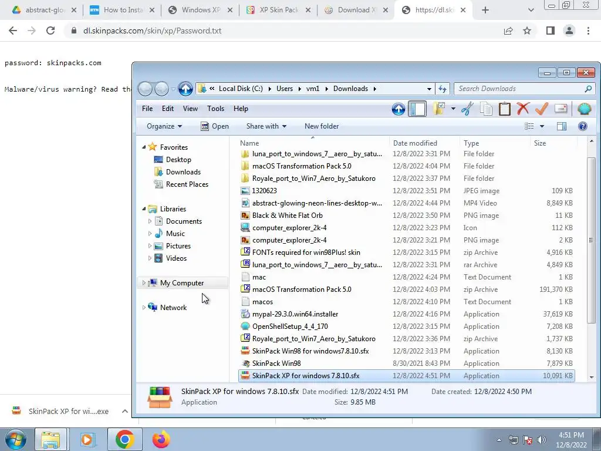Click the Up one level button beside address bar
The width and height of the screenshot is (601, 451).
coord(185,89)
